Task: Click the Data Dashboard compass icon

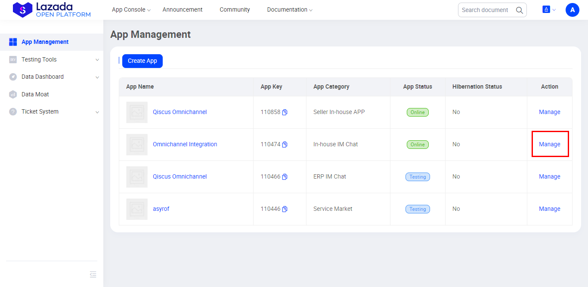Action: tap(13, 77)
